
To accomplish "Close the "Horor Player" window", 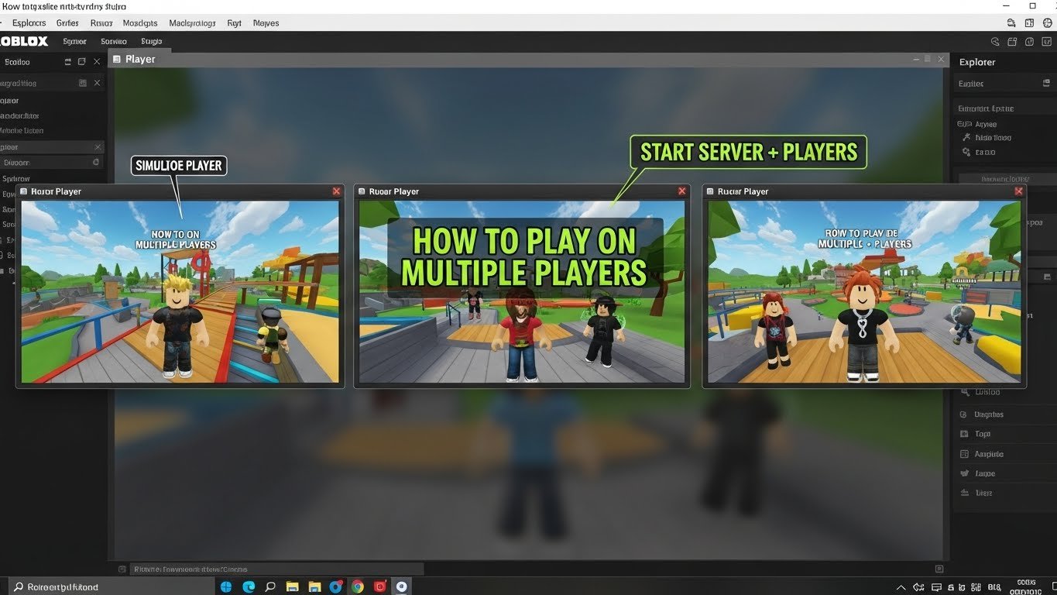I will (336, 191).
